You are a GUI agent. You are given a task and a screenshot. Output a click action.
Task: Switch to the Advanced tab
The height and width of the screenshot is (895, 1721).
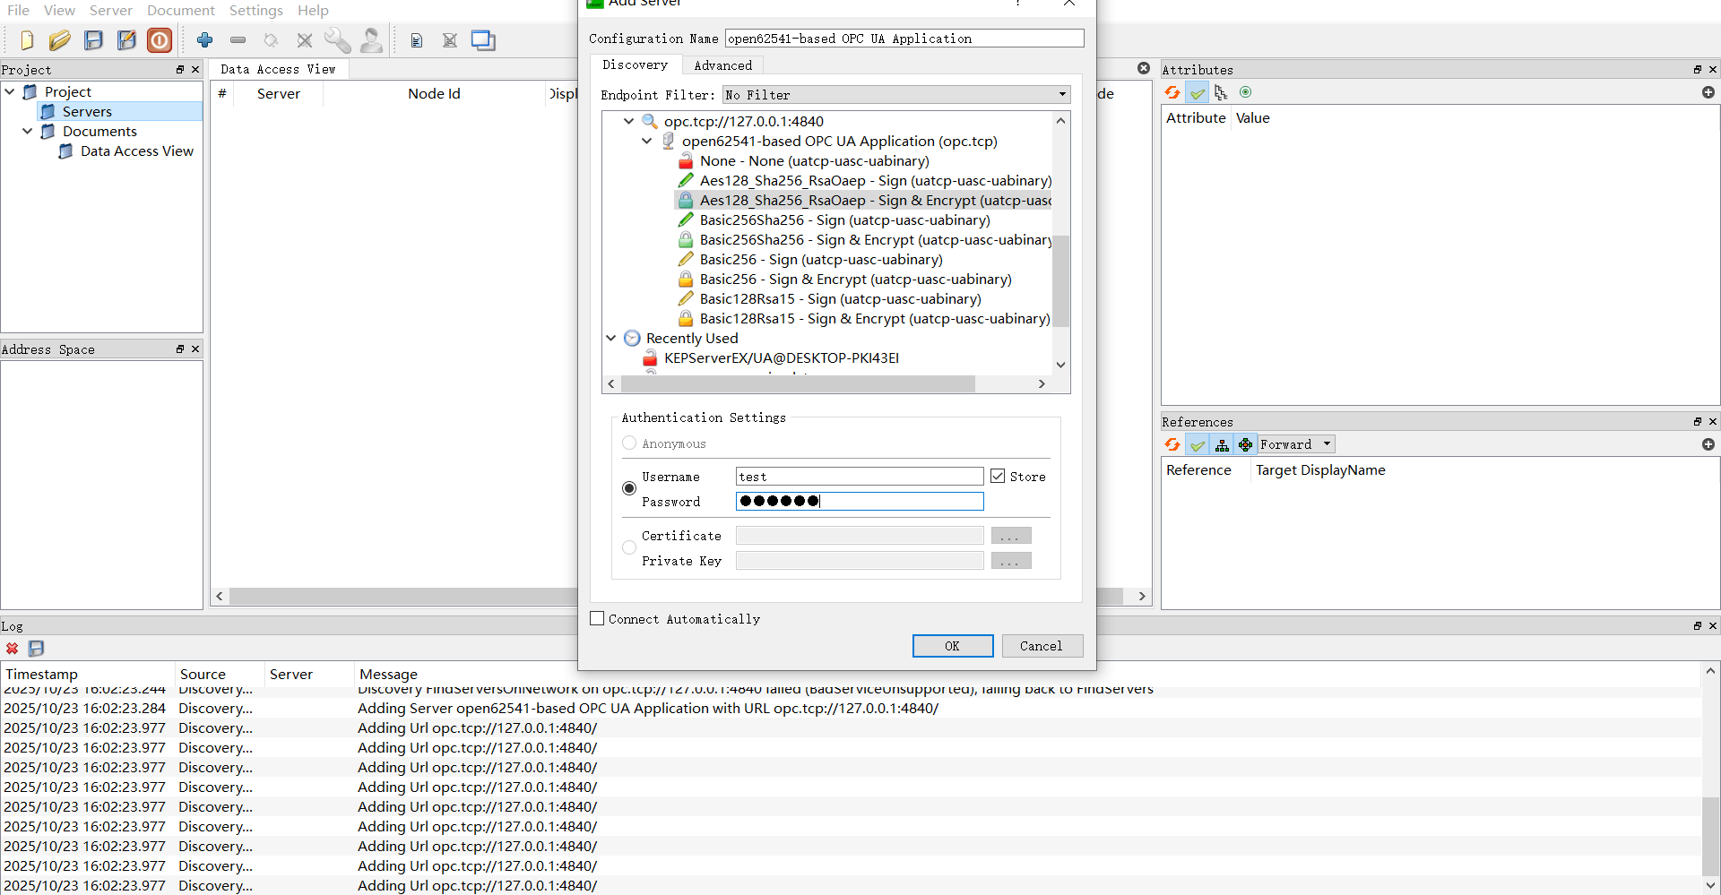722,65
